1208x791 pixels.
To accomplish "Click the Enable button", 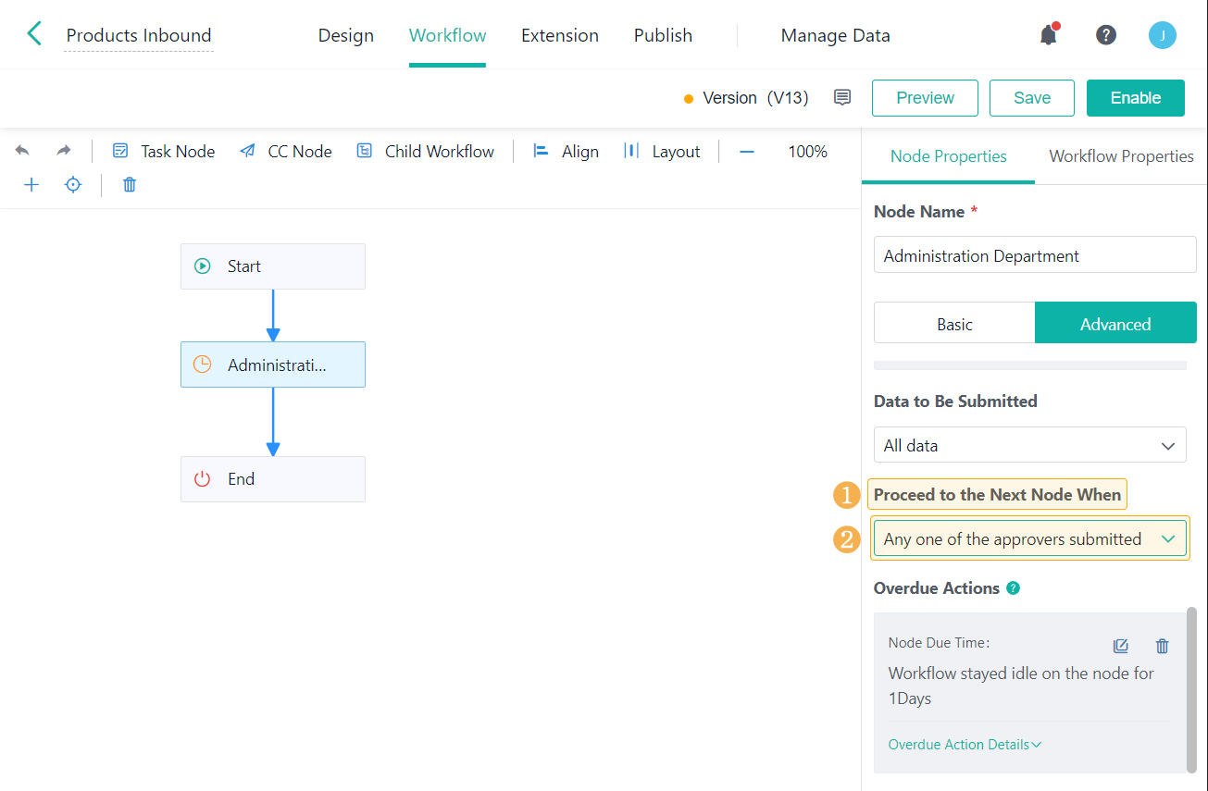I will pyautogui.click(x=1135, y=98).
